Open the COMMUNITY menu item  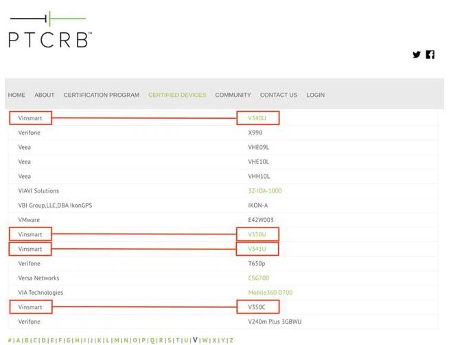pyautogui.click(x=233, y=95)
